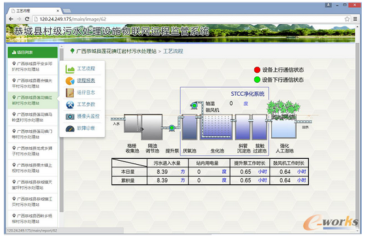Click the 鼓风机工作时长 column header
Screen dimensions: 365x237
click(x=289, y=163)
